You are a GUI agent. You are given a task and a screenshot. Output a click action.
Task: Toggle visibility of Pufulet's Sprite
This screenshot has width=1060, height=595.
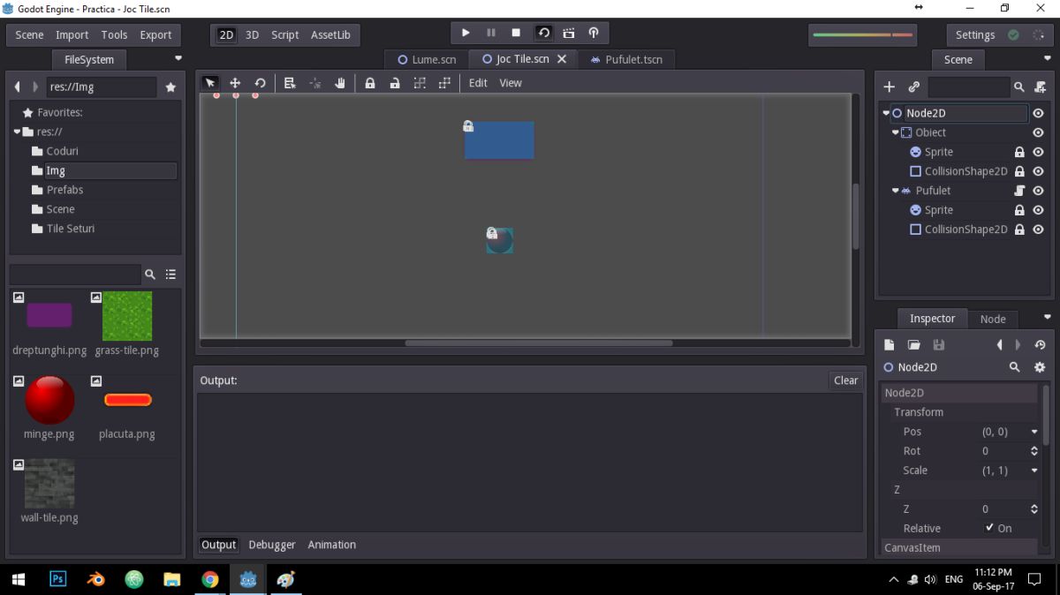pos(1038,210)
